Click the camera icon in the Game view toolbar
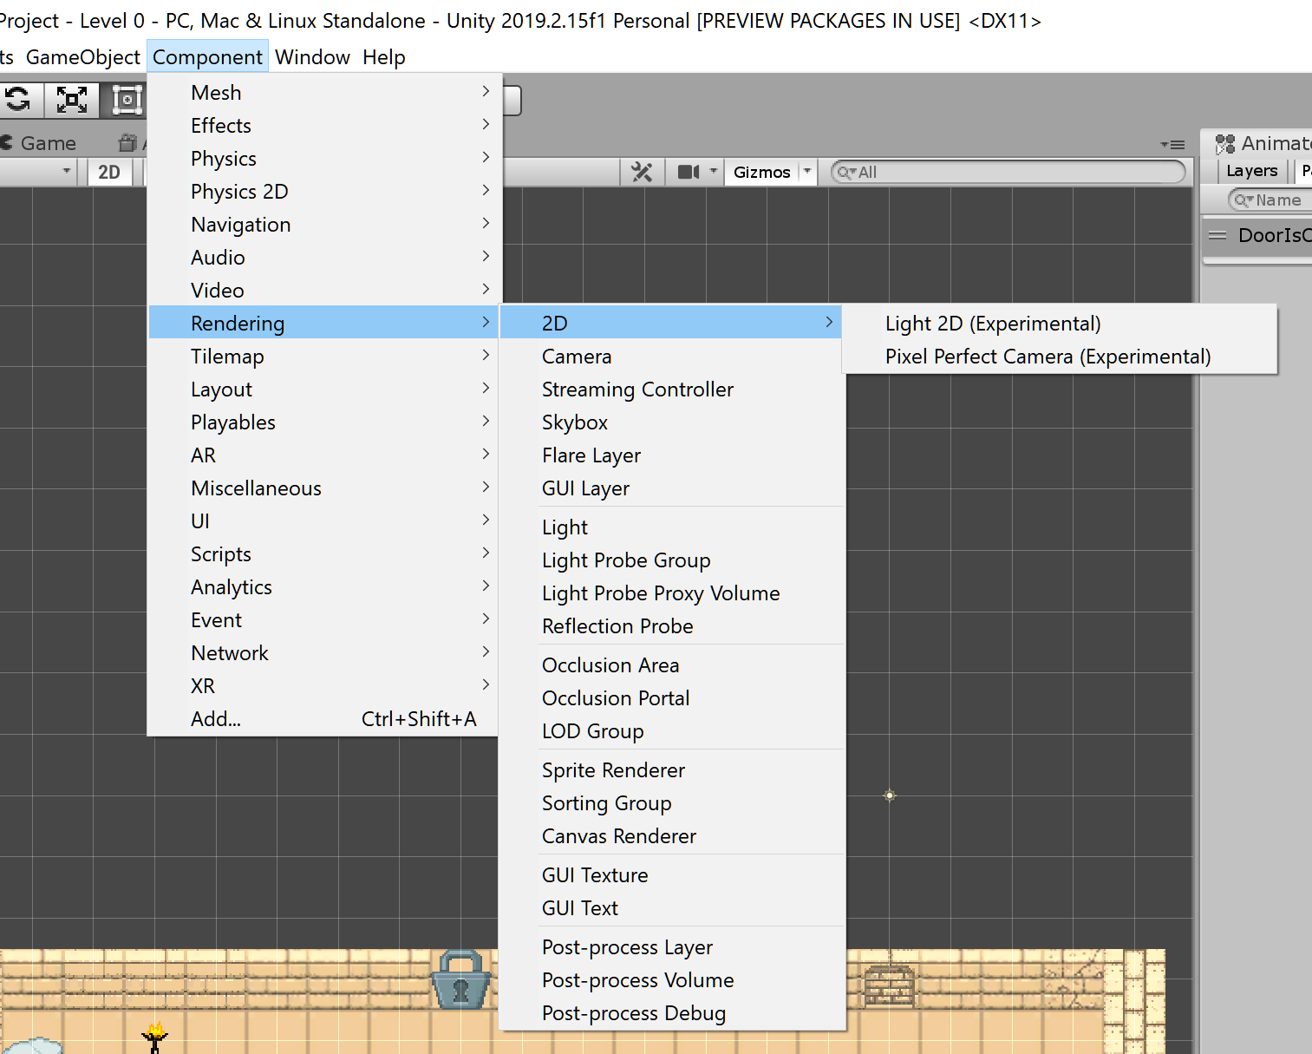The image size is (1312, 1054). [x=689, y=171]
